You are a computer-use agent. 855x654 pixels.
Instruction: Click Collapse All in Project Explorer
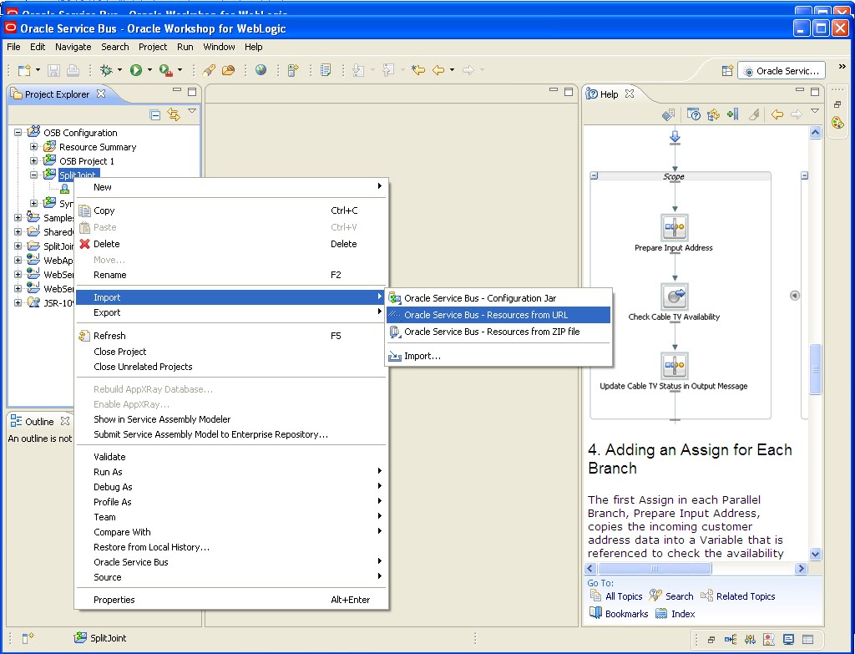pyautogui.click(x=154, y=114)
